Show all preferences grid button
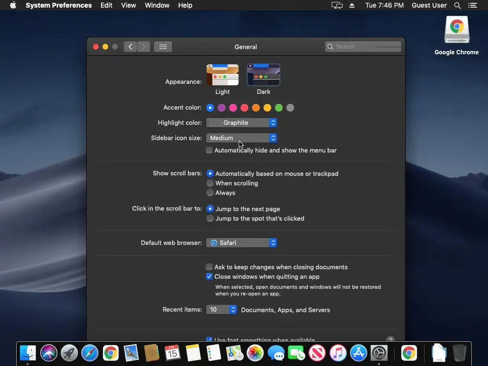 [163, 47]
